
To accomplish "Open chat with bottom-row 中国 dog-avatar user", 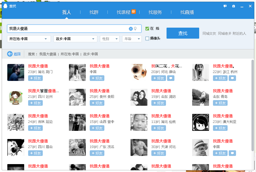I will (x=232, y=153).
